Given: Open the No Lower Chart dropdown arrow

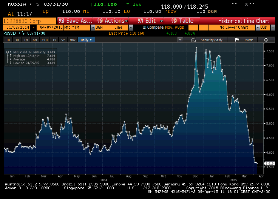Looking at the screenshot, I should [x=258, y=28].
